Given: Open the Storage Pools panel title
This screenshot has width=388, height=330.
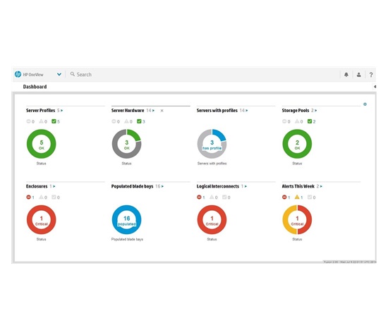Looking at the screenshot, I should (296, 110).
